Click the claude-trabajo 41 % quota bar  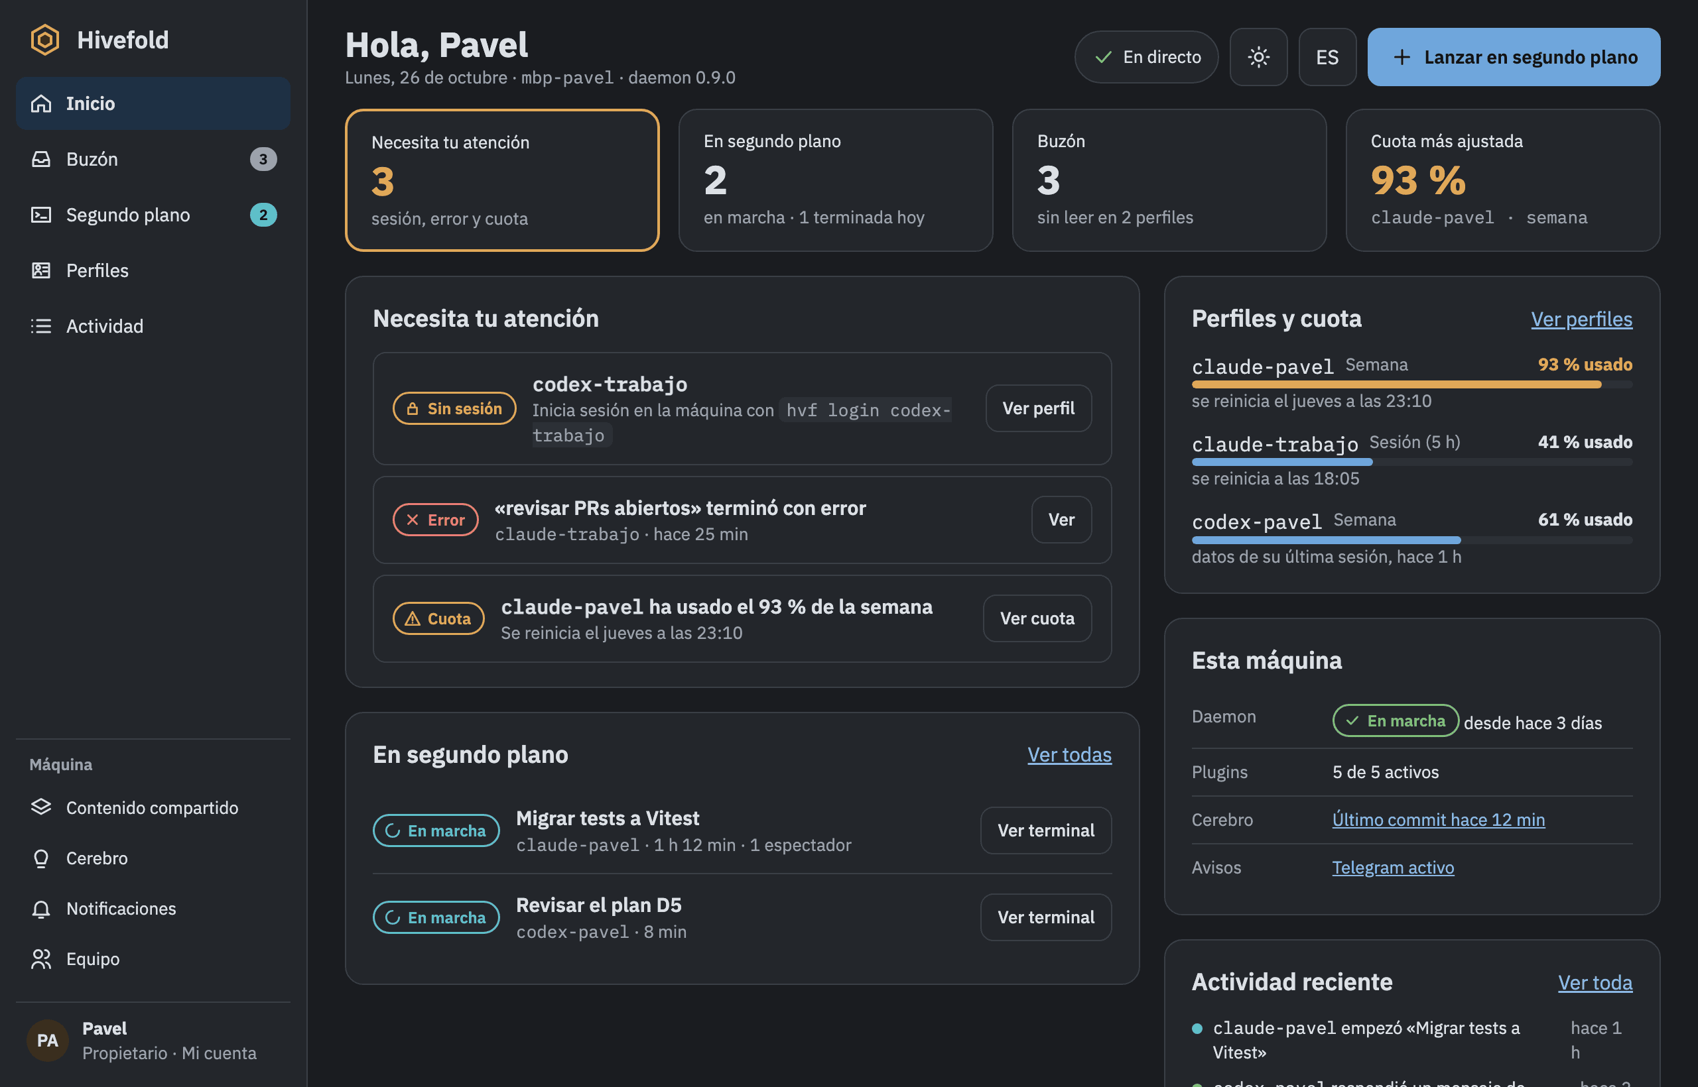[x=1412, y=463]
